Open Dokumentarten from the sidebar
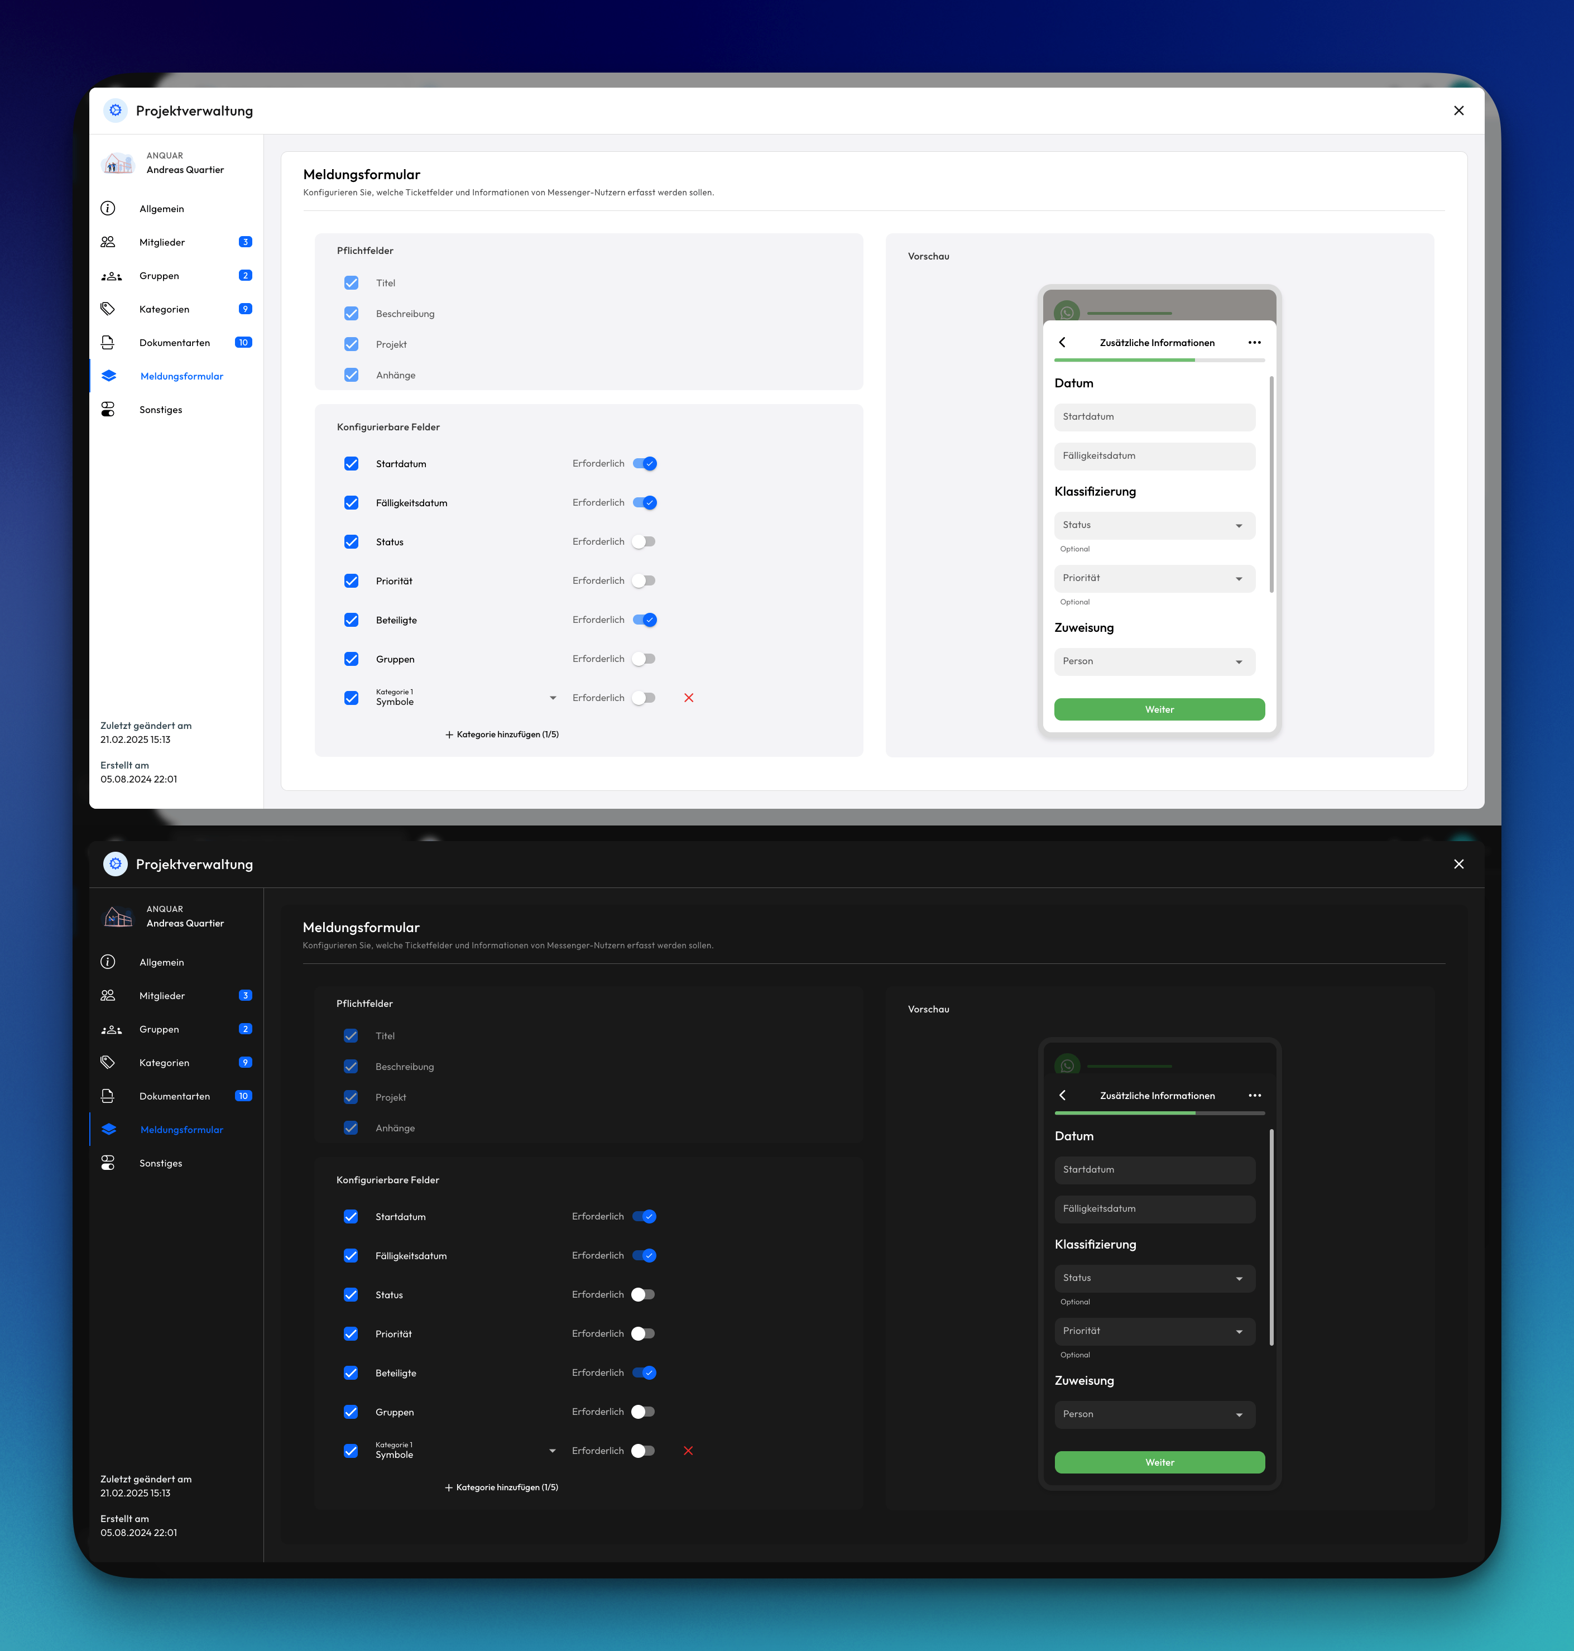This screenshot has width=1574, height=1651. (x=109, y=342)
